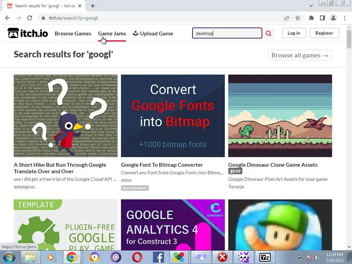Open File Explorer from taskbar
The height and width of the screenshot is (264, 352).
click(31, 257)
